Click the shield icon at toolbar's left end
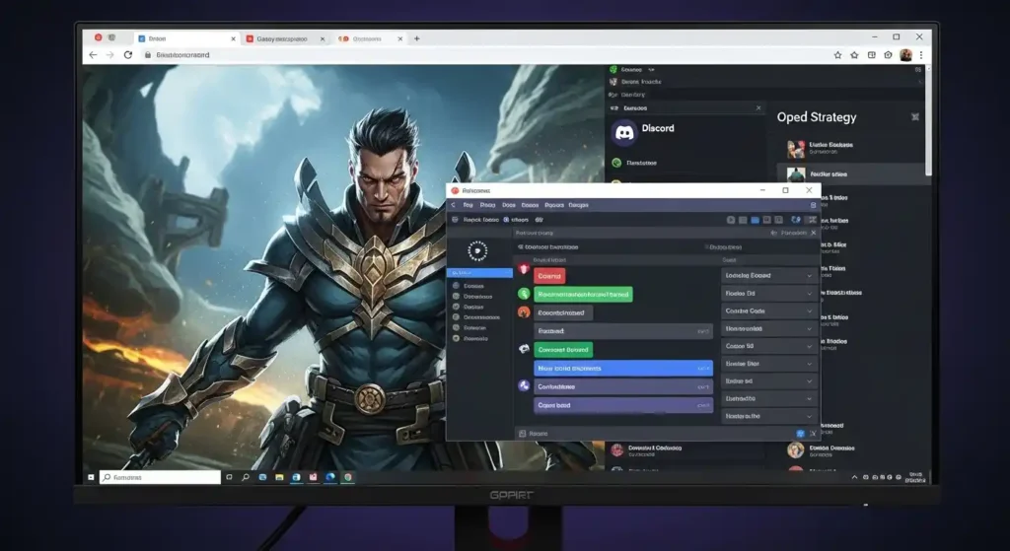1010x551 pixels. (455, 220)
